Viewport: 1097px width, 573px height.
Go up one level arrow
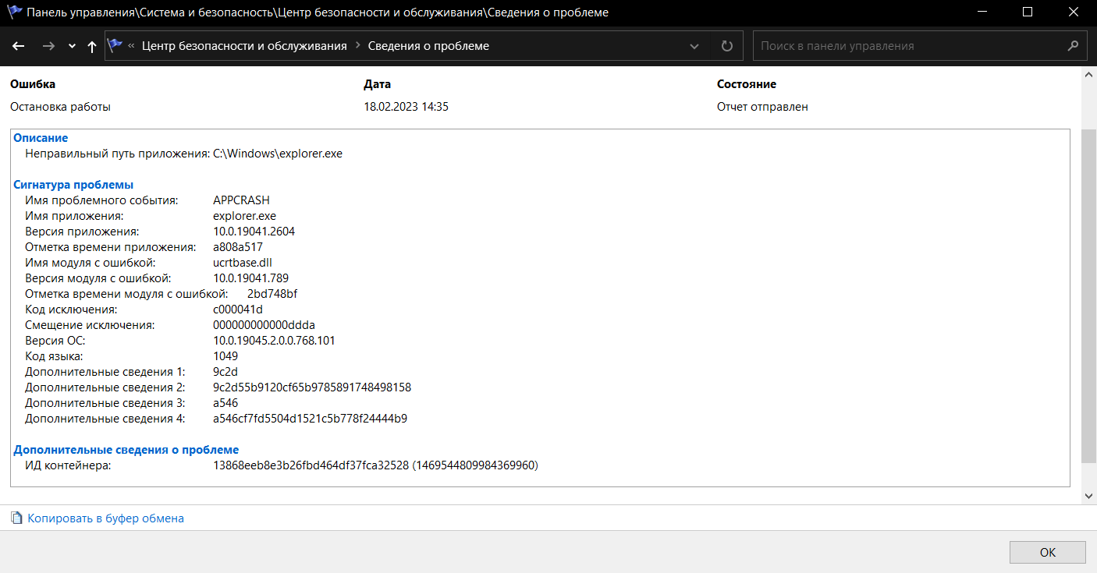tap(92, 46)
